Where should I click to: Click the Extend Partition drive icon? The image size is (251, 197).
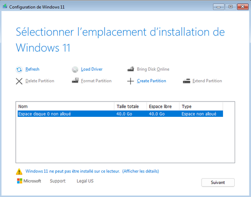click(x=186, y=81)
